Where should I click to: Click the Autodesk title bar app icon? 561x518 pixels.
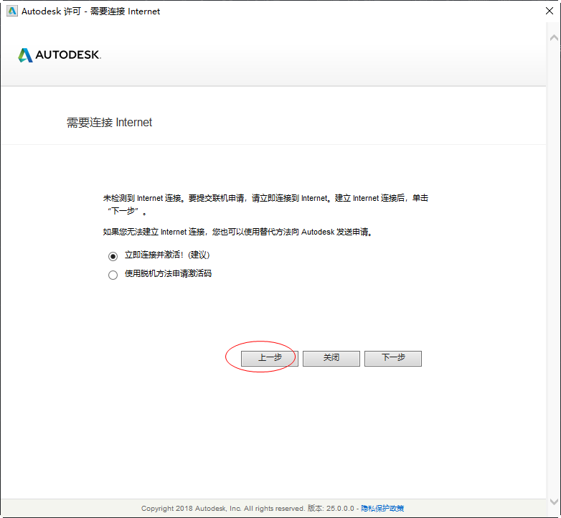tap(11, 11)
